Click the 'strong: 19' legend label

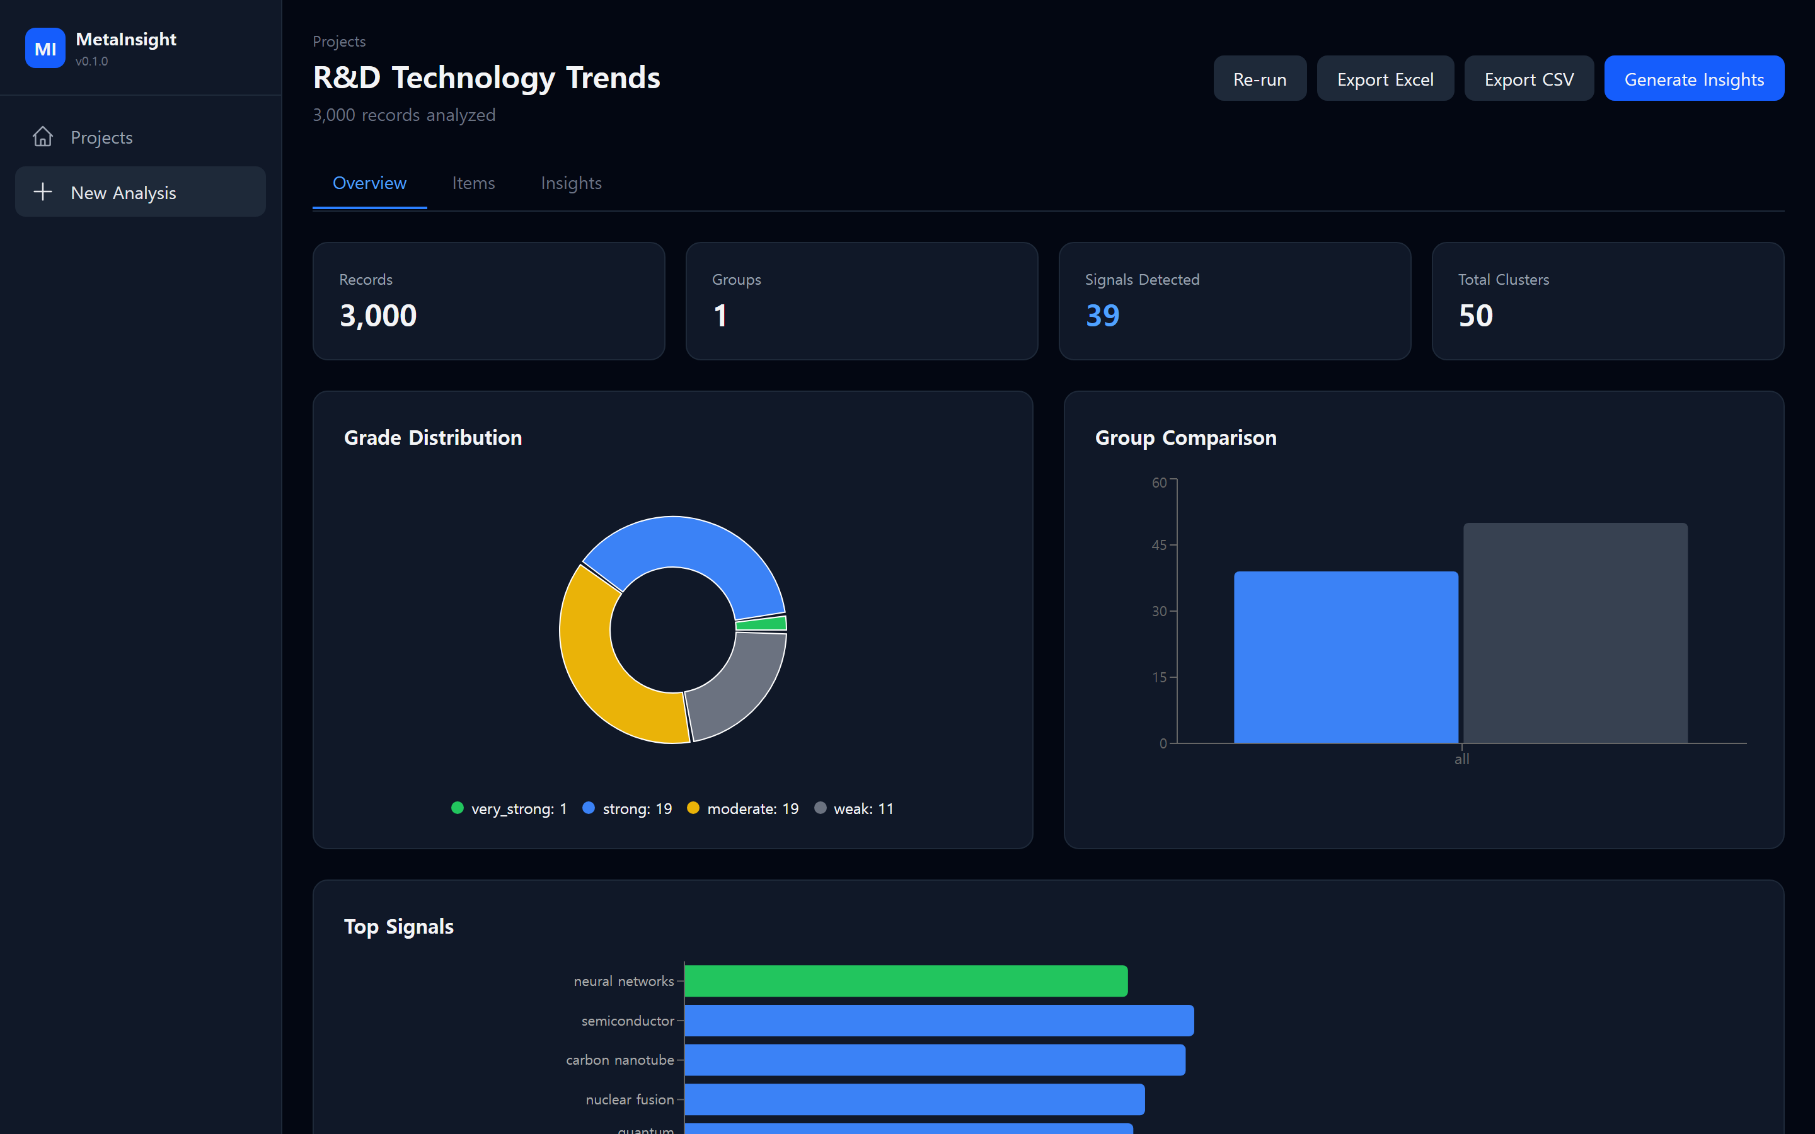pos(638,808)
